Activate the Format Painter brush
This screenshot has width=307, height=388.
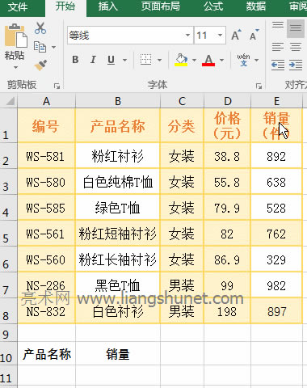(x=40, y=65)
